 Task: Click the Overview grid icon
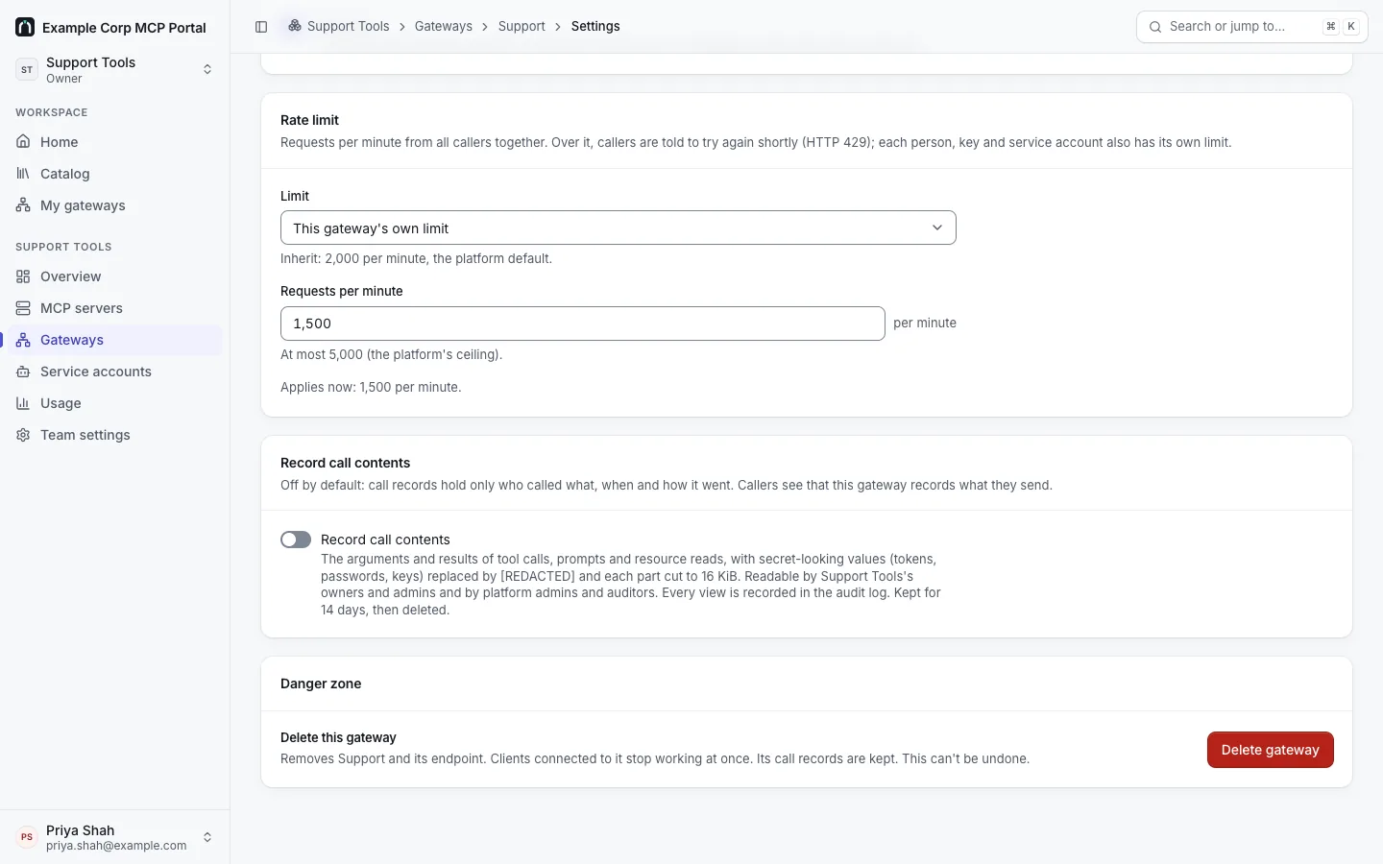click(x=23, y=276)
